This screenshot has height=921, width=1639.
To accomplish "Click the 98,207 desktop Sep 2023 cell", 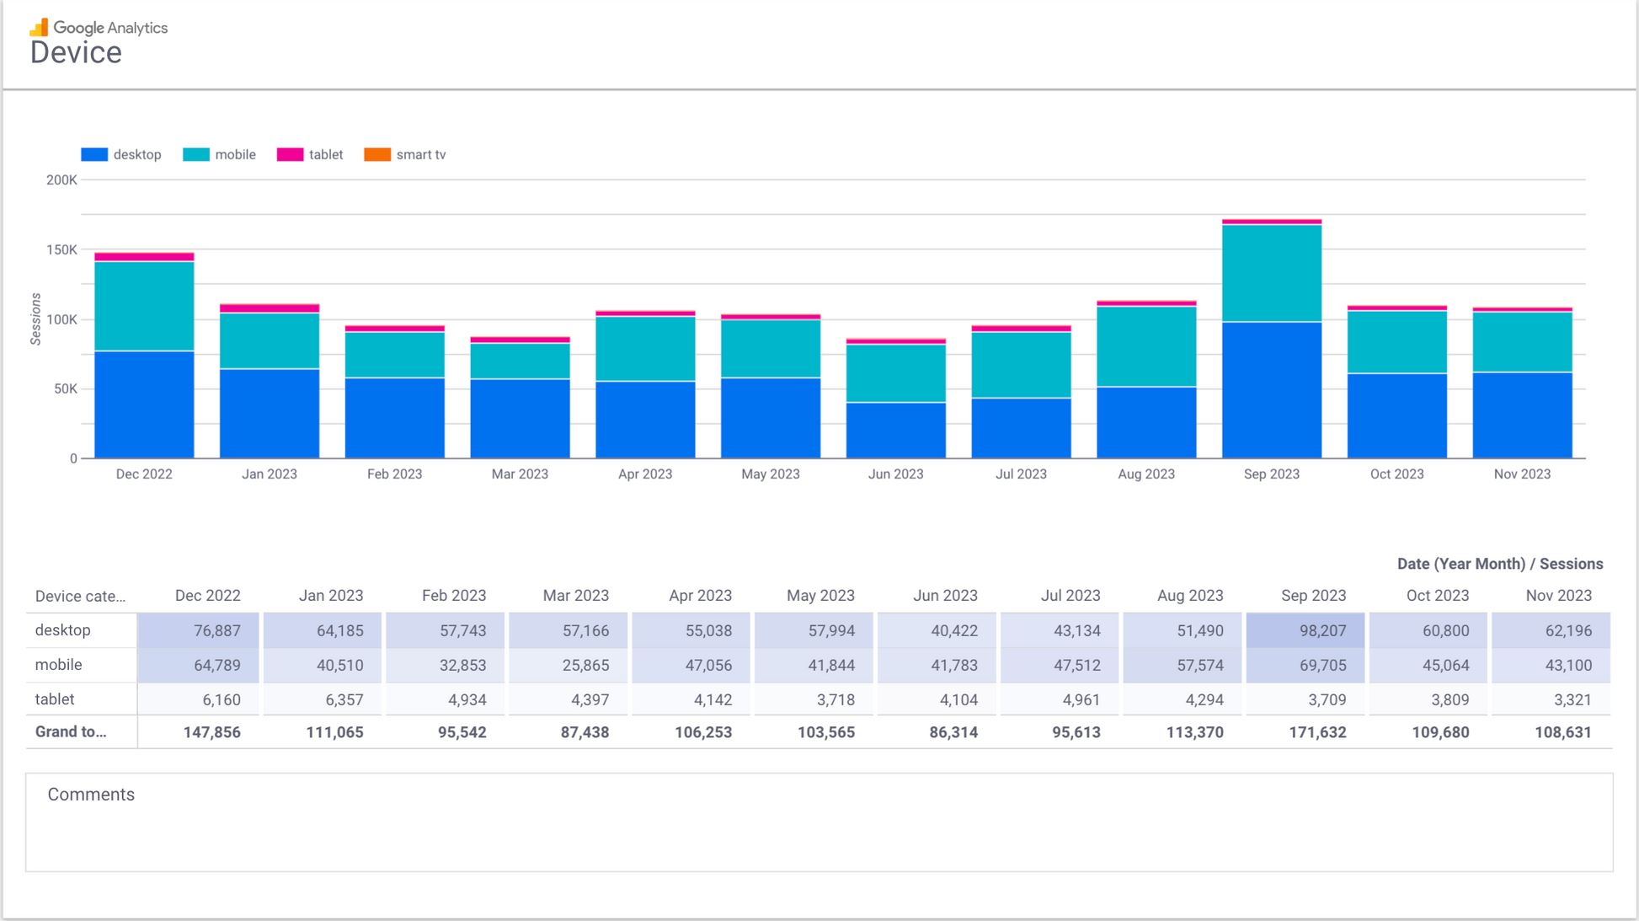I will tap(1305, 630).
